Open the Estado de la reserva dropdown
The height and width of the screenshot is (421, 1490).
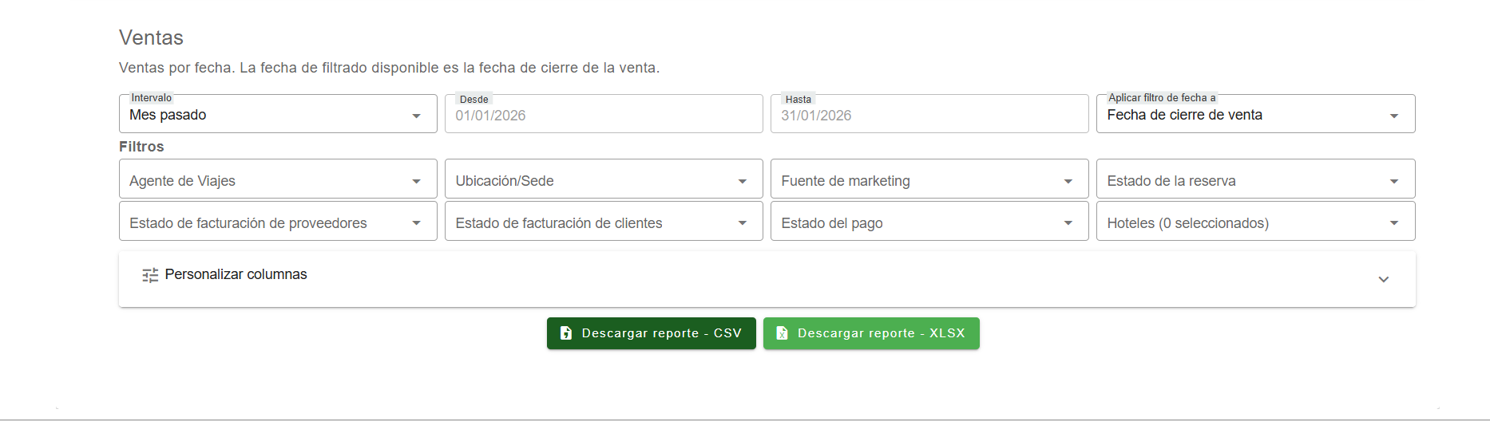point(1254,180)
